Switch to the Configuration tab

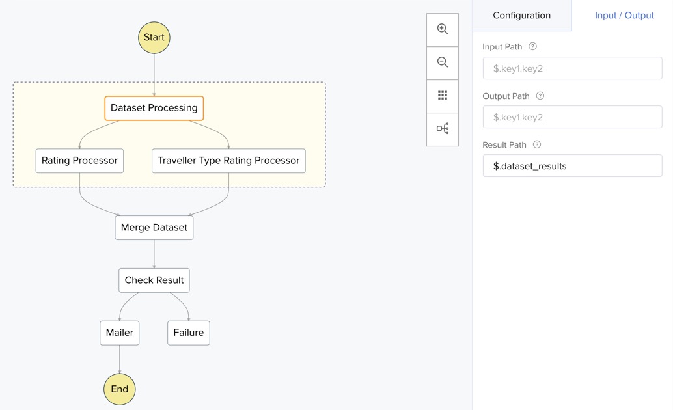[x=521, y=16]
